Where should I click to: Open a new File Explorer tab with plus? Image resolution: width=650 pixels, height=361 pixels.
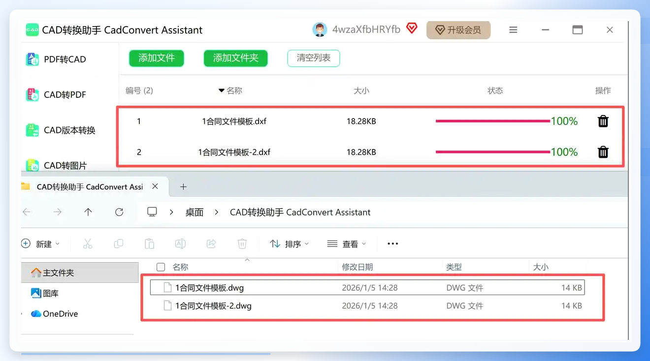pos(183,187)
